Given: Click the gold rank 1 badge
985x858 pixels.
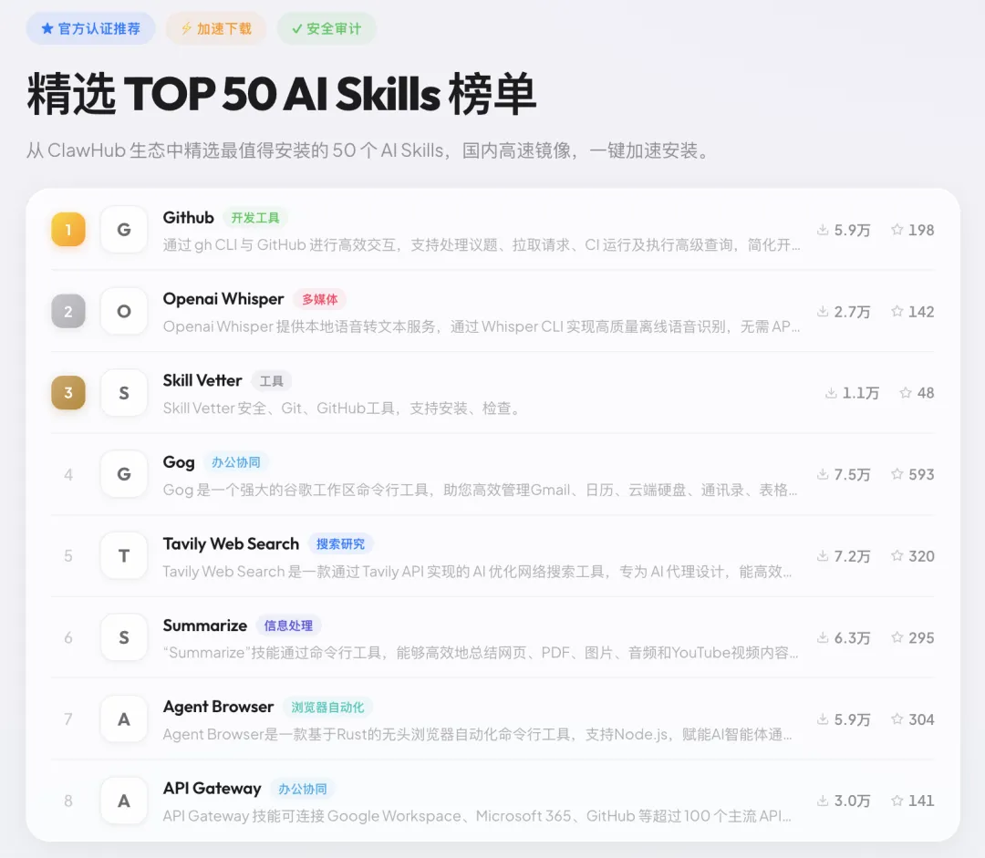Looking at the screenshot, I should tap(68, 230).
